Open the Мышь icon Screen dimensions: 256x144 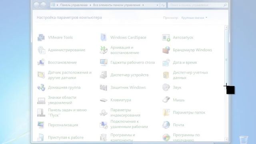click(166, 100)
